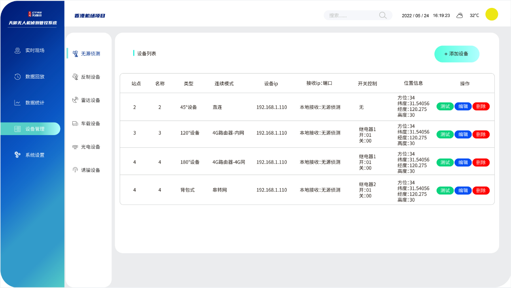Click the 车载设备 truck icon
The width and height of the screenshot is (511, 288).
[x=75, y=124]
